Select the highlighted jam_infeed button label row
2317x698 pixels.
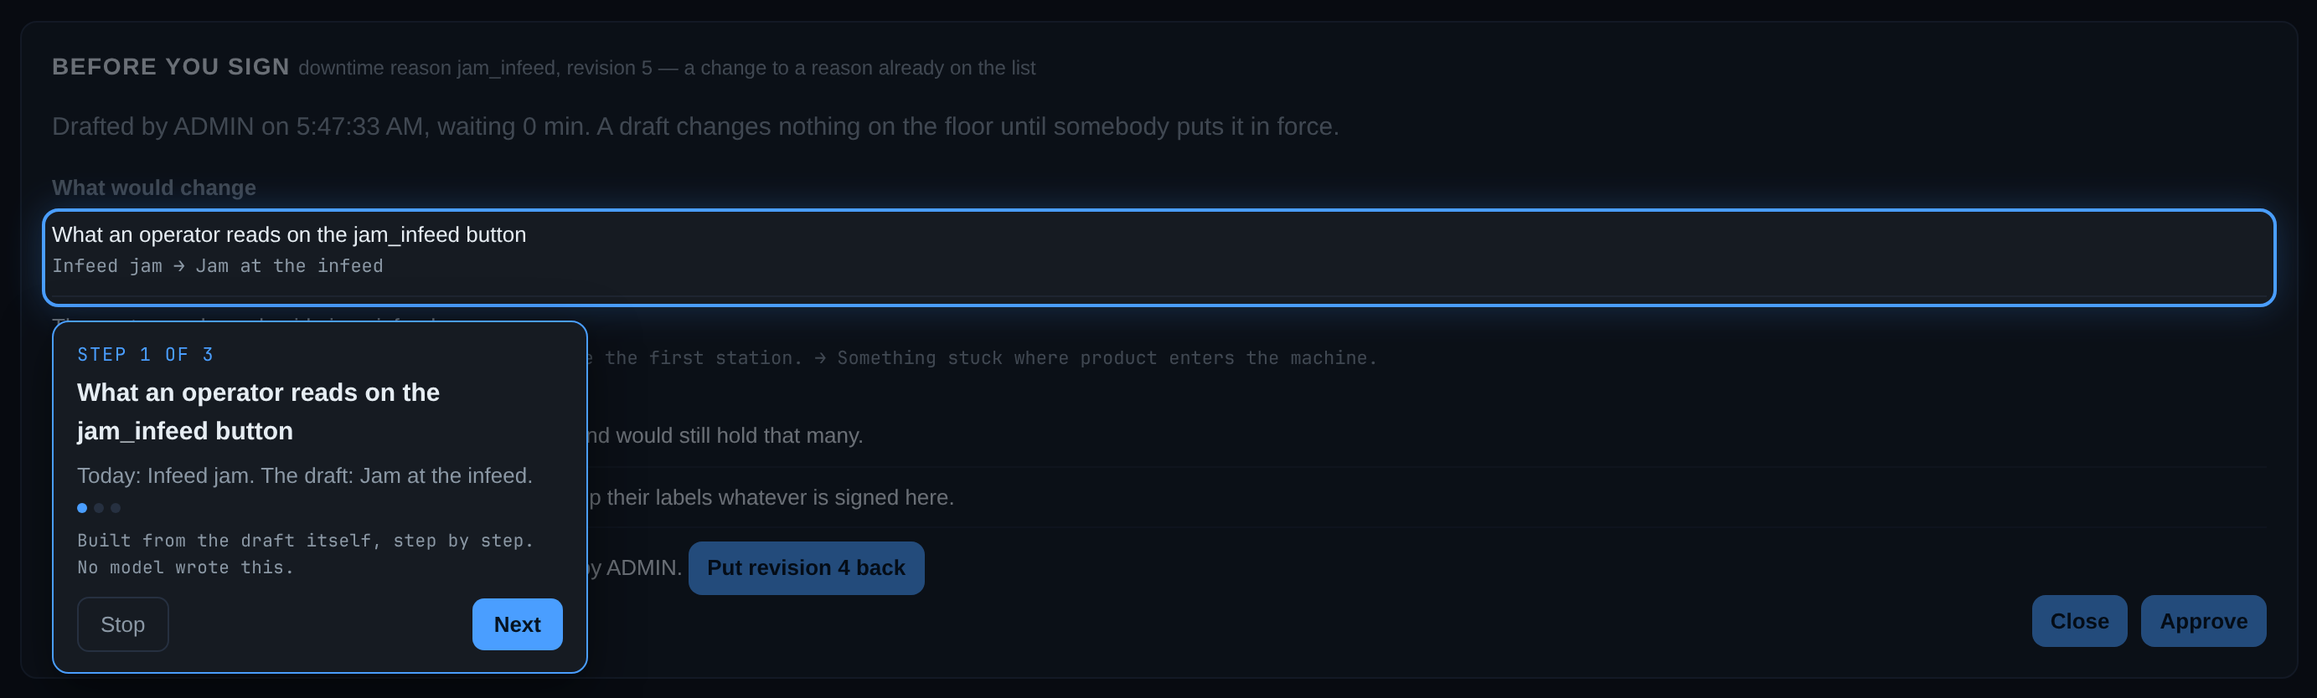click(x=1158, y=258)
